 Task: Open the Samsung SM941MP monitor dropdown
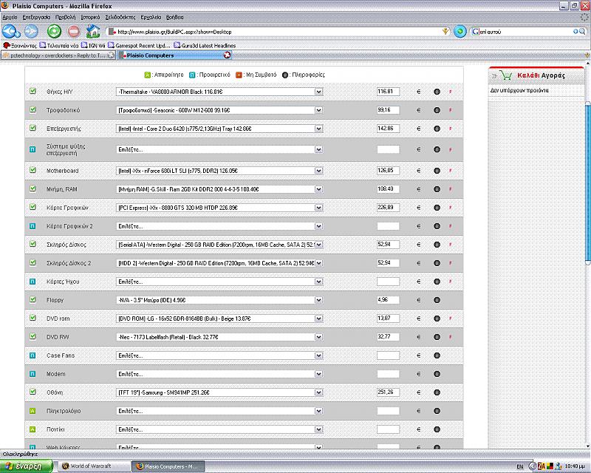(x=219, y=392)
